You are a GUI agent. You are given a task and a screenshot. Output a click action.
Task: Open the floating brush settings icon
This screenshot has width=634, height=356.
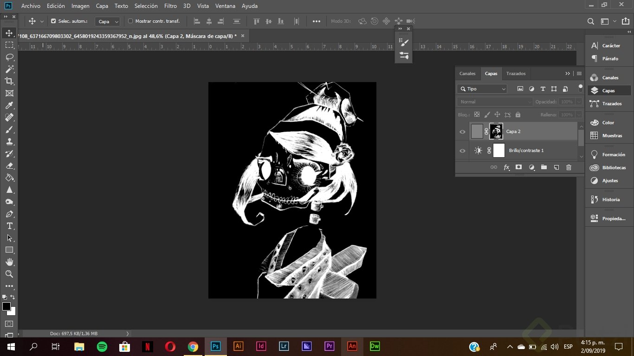[404, 43]
